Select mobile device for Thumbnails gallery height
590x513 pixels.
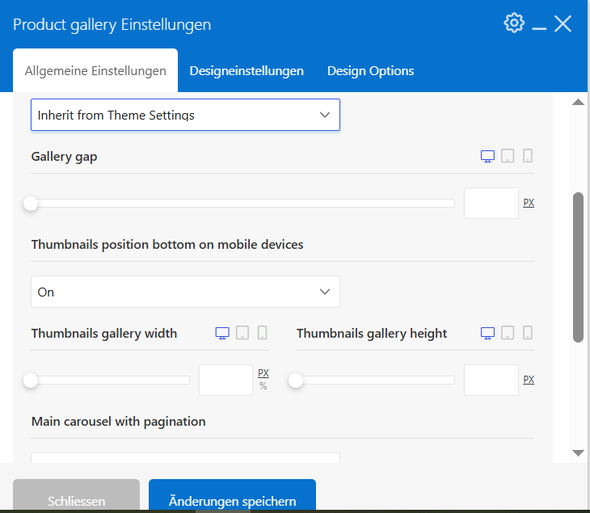[x=528, y=333]
